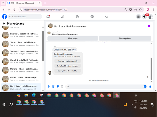Open Sierra conversation in the list
This screenshot has width=157, height=117.
[x=21, y=44]
